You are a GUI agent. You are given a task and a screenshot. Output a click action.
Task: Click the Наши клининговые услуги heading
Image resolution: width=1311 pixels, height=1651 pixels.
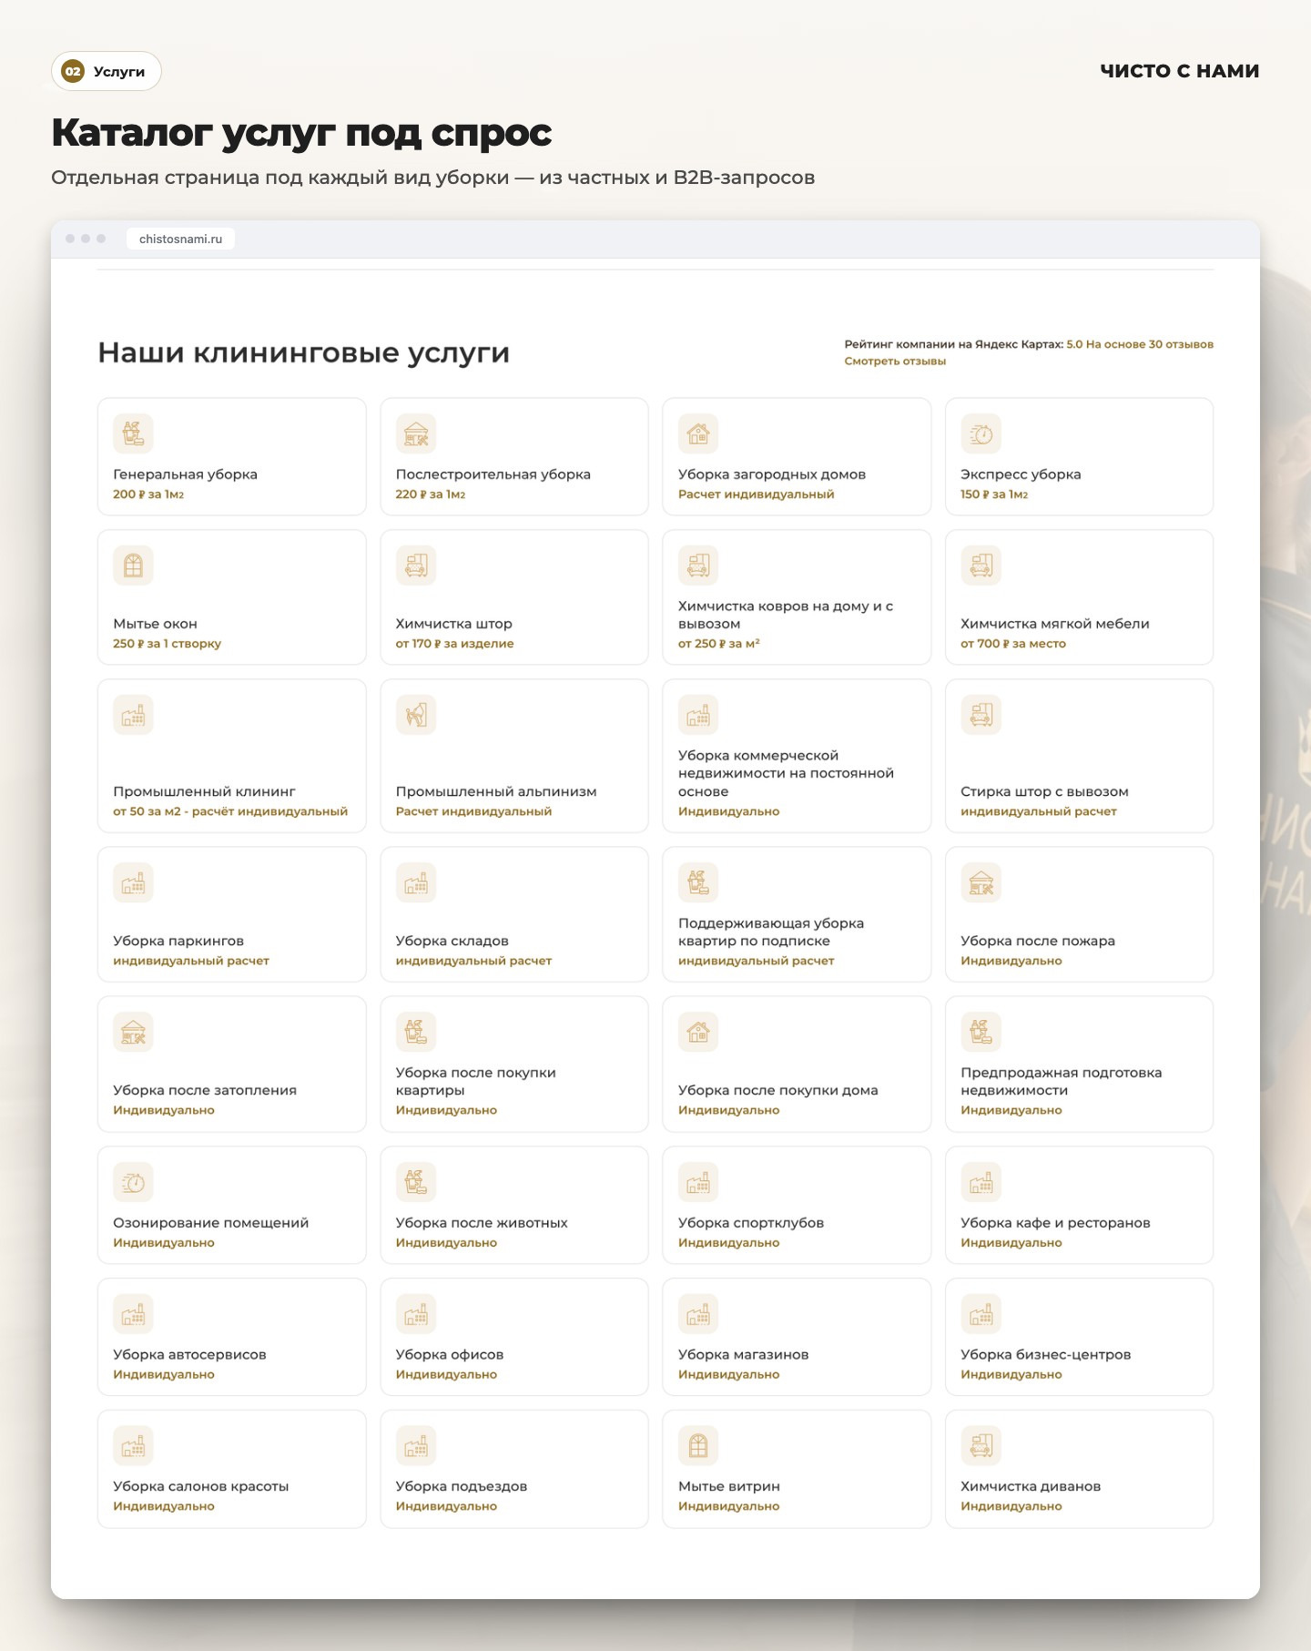[x=303, y=353]
